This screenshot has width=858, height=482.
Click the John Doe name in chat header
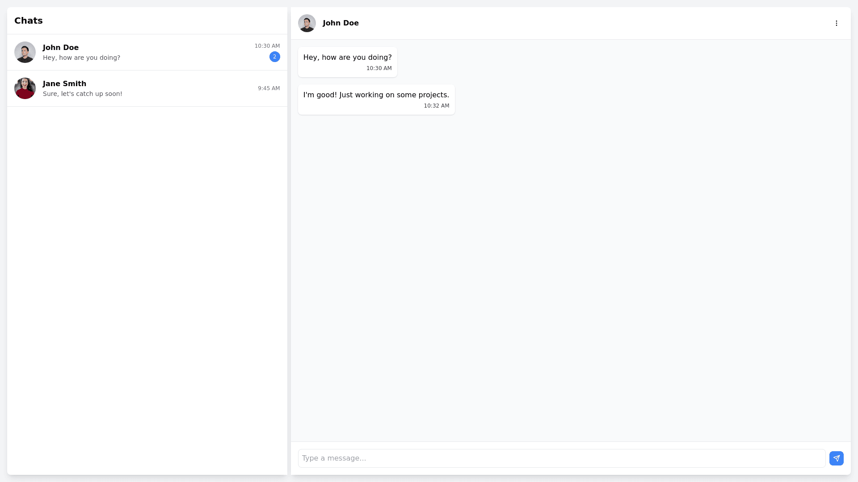coord(341,23)
